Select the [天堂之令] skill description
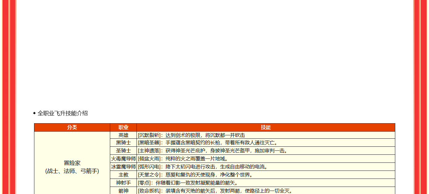 (x=195, y=175)
